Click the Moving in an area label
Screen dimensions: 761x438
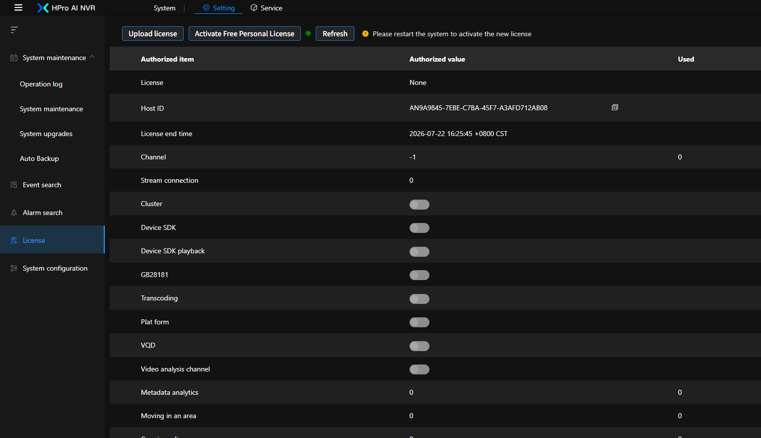[x=168, y=416]
